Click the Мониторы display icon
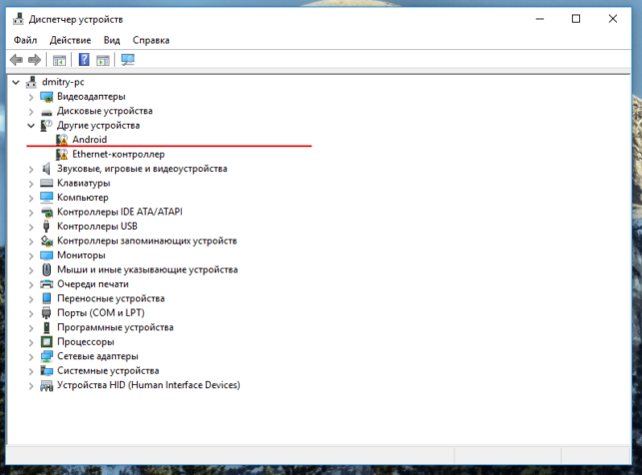 47,255
